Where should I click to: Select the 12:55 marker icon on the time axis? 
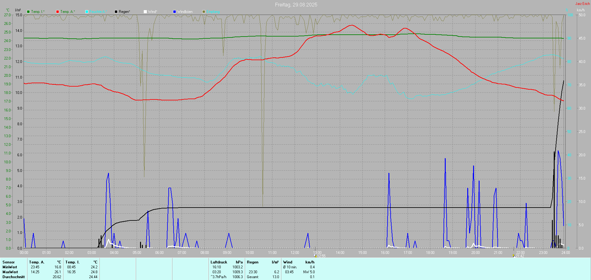[315, 256]
